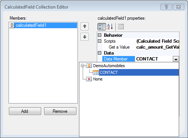Click the 0 index box of calculatedField1
Screen dimensions: 188x138
click(12, 25)
